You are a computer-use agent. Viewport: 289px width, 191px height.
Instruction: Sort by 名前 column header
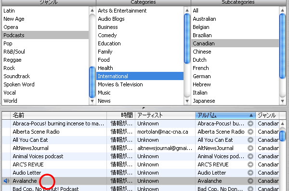click(58, 115)
